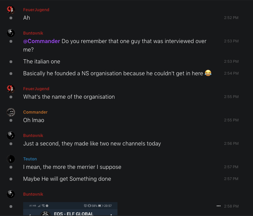The width and height of the screenshot is (253, 216).
Task: Open Teuton's profile avatar
Action: 11,159
